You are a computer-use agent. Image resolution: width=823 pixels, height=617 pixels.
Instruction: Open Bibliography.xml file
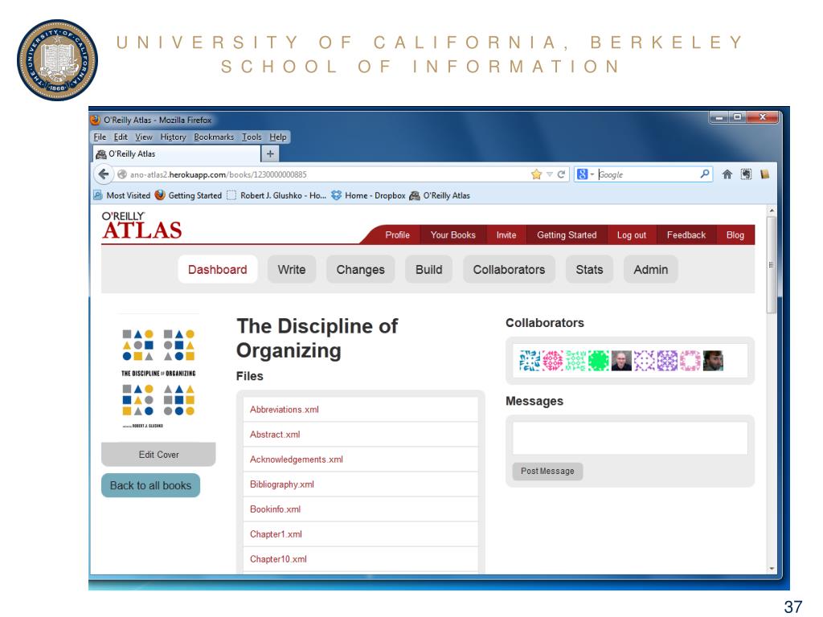282,484
